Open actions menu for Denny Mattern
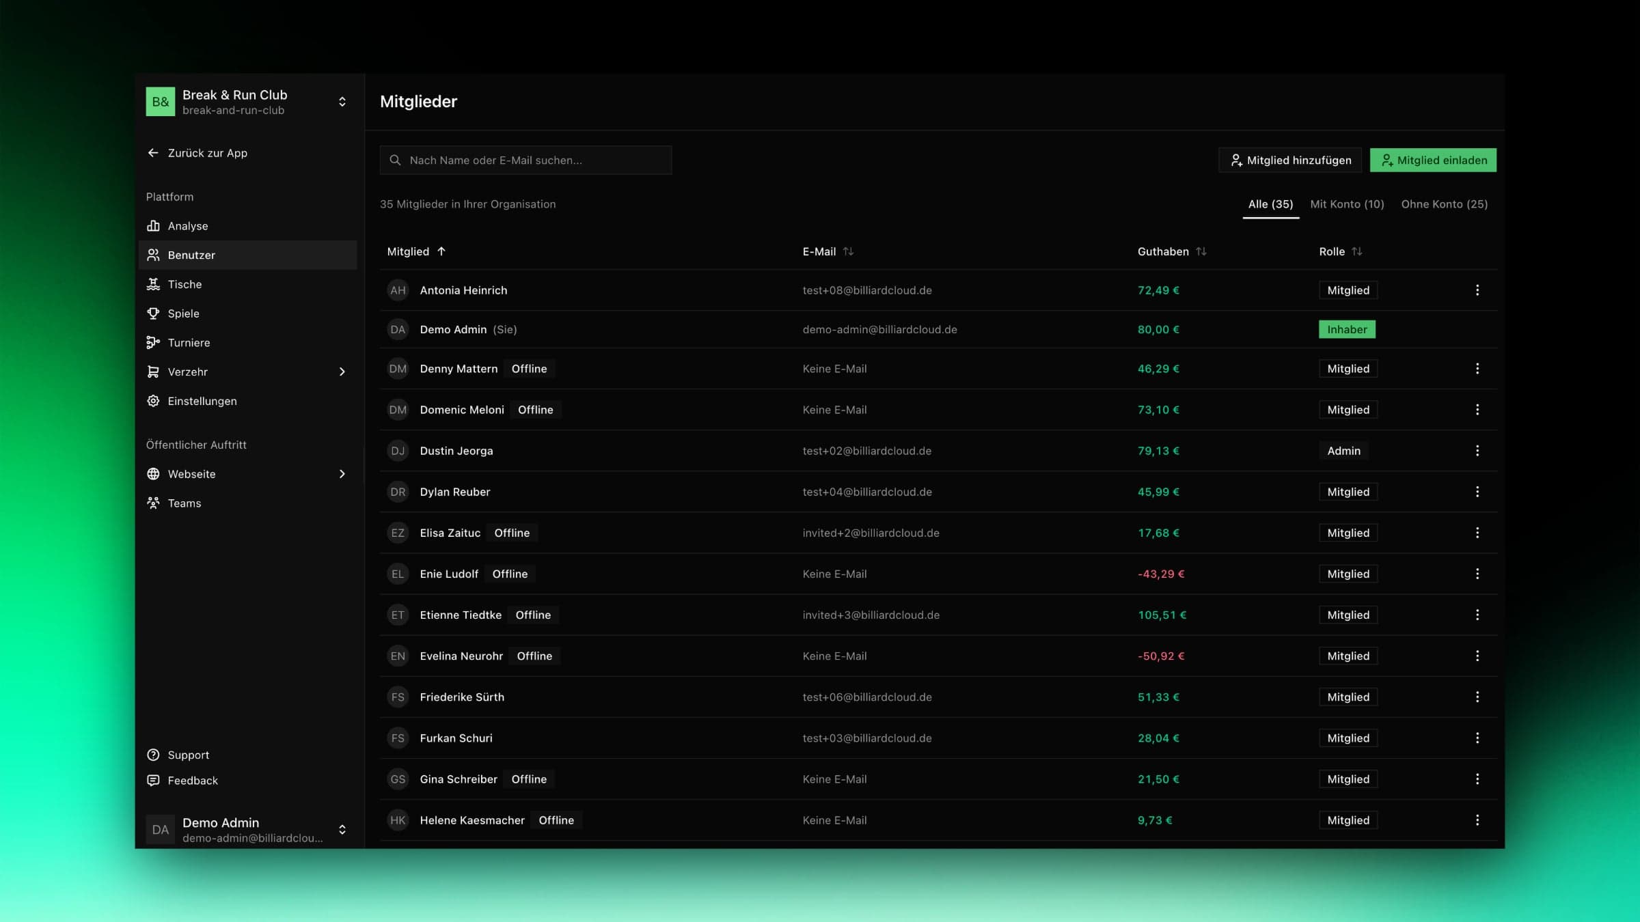 click(x=1477, y=369)
